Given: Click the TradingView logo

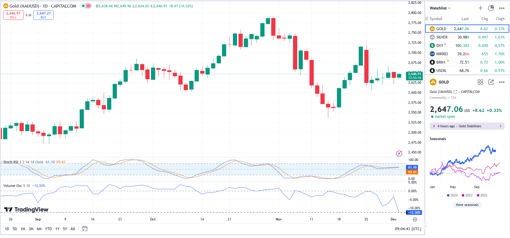Looking at the screenshot, I should pyautogui.click(x=26, y=210).
